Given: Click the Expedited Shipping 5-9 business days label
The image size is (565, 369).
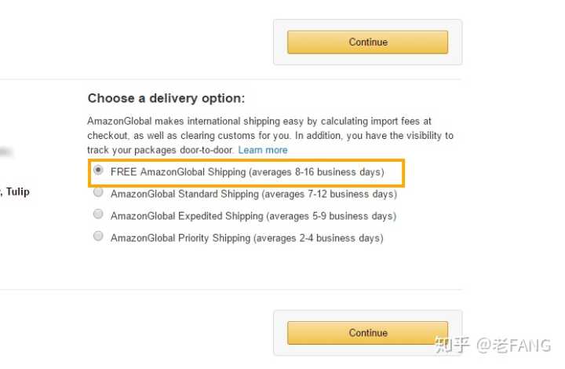Looking at the screenshot, I should coord(253,215).
